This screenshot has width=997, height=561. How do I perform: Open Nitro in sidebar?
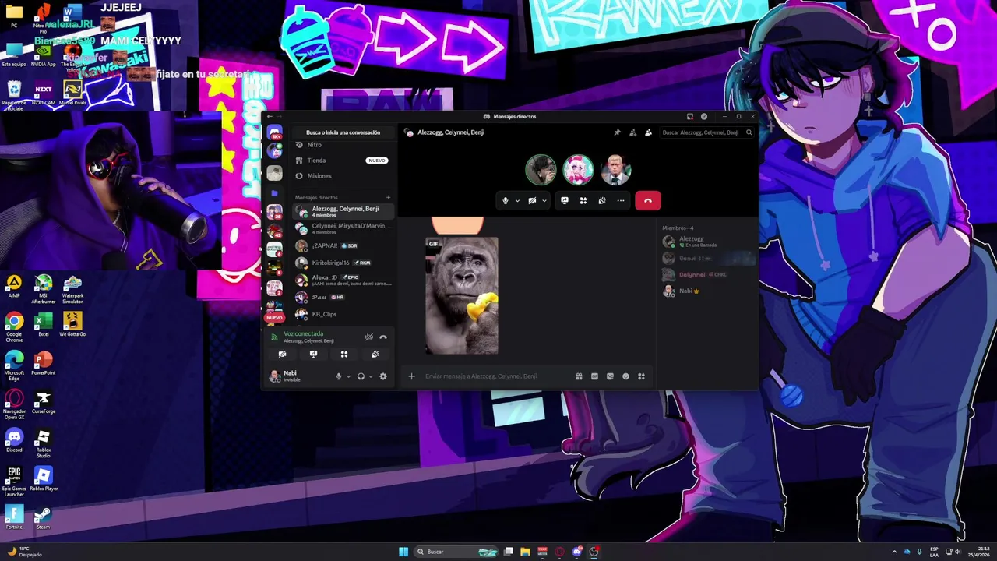[343, 145]
